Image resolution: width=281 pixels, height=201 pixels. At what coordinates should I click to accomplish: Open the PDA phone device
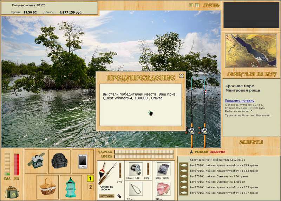(x=83, y=162)
